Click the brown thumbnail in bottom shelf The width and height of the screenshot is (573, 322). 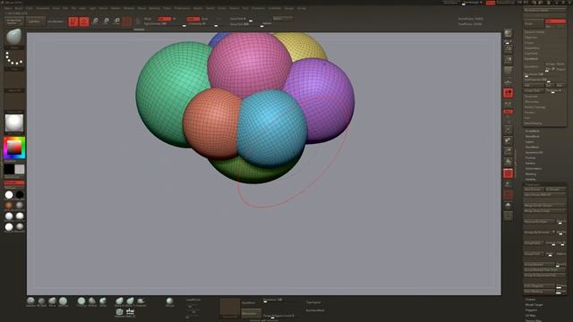pos(230,307)
